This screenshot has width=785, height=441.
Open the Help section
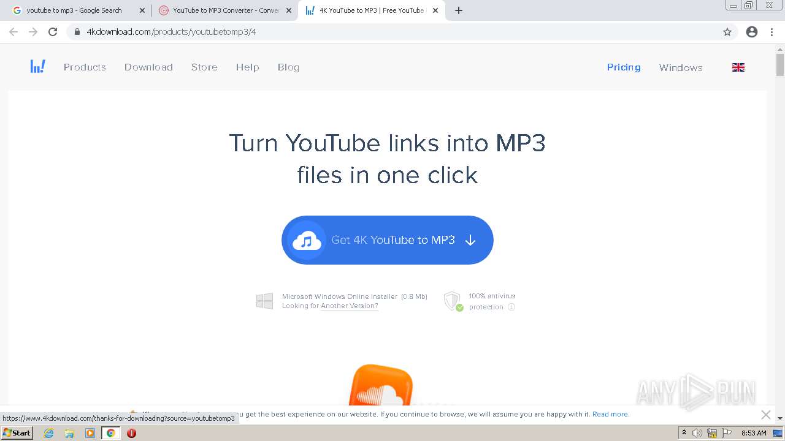pyautogui.click(x=248, y=67)
